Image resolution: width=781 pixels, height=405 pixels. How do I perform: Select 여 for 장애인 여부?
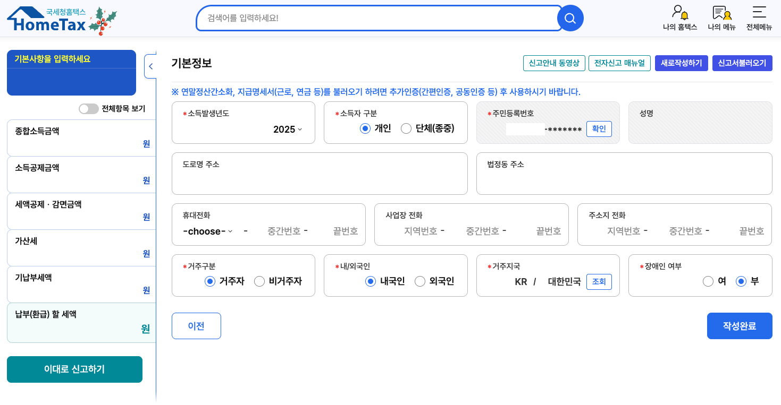708,281
